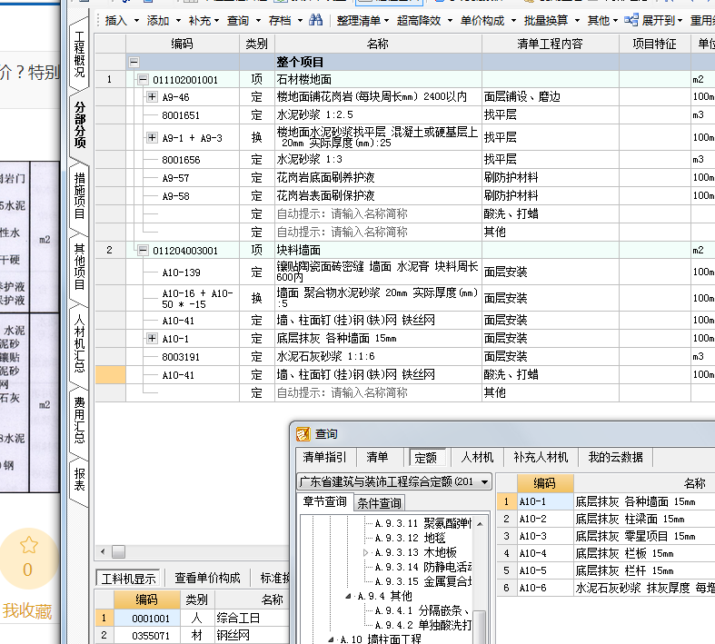
Task: Click the 花岗岩底面刷养护液 name cell
Action: point(378,178)
